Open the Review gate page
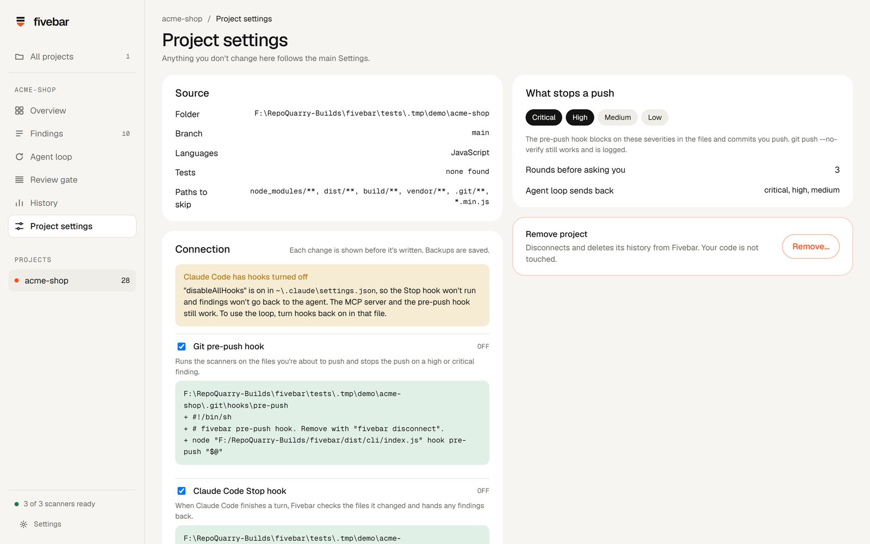 click(x=72, y=180)
